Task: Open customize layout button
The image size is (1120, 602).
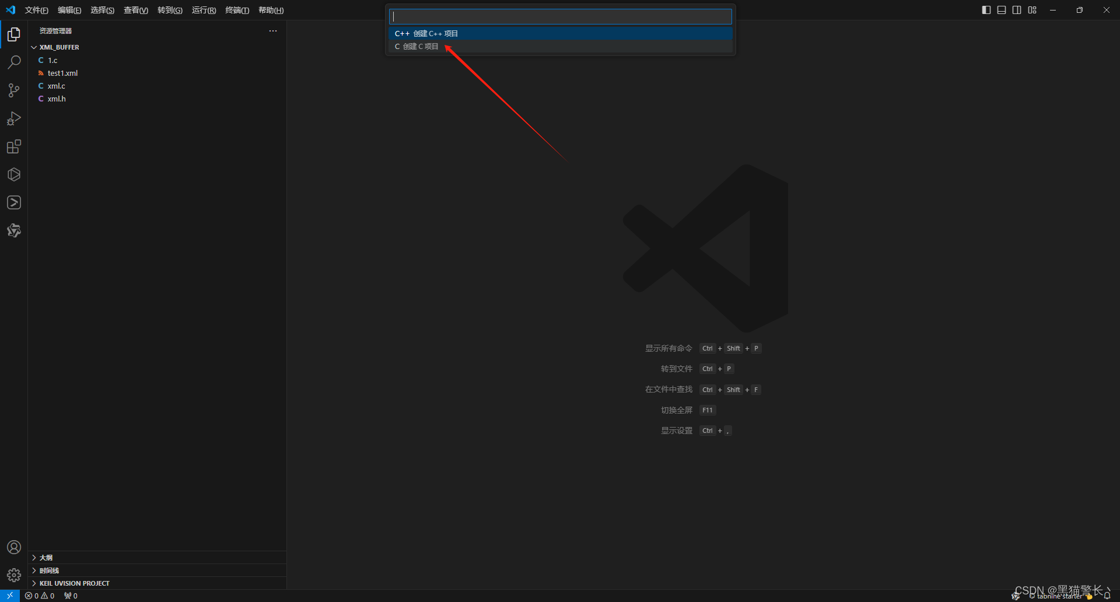Action: pos(1032,10)
